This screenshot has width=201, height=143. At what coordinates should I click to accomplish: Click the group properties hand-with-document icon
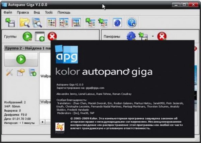21,73
